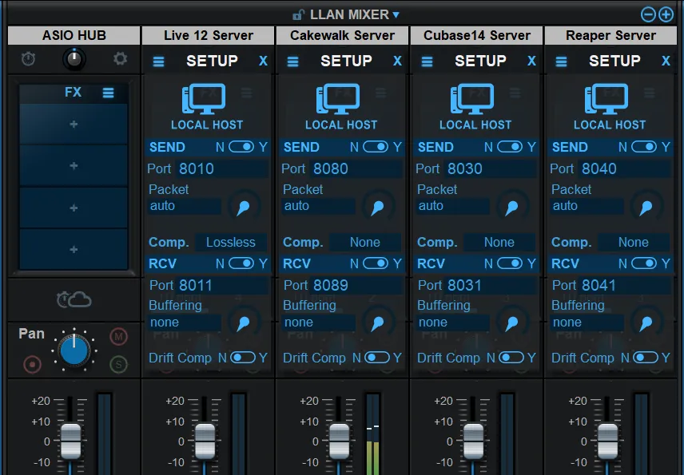Open the Buffering none dropdown on Reaper Server
684x475 pixels.
[x=587, y=323]
